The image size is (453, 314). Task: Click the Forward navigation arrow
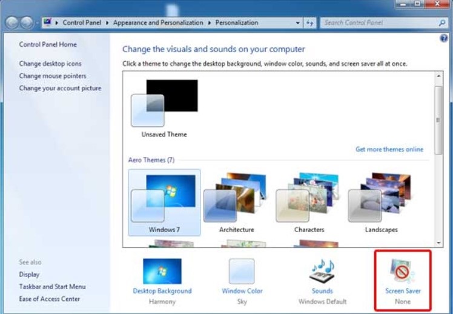click(x=27, y=23)
